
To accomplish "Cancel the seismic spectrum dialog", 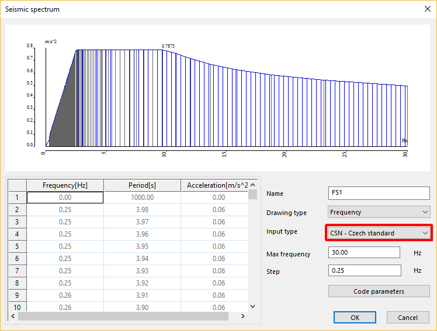I will (408, 318).
